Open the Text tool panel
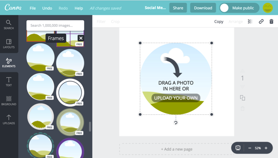The height and width of the screenshot is (158, 278). pyautogui.click(x=9, y=81)
